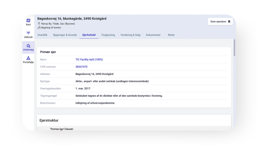Viewport: 258px width, 145px height.
Task: Switch to the Dokumenter tab
Action: point(153,35)
